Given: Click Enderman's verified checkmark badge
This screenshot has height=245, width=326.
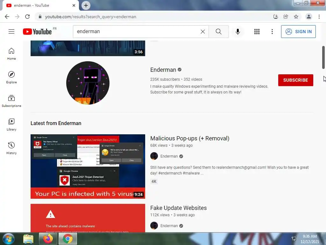Looking at the screenshot, I should (x=180, y=70).
